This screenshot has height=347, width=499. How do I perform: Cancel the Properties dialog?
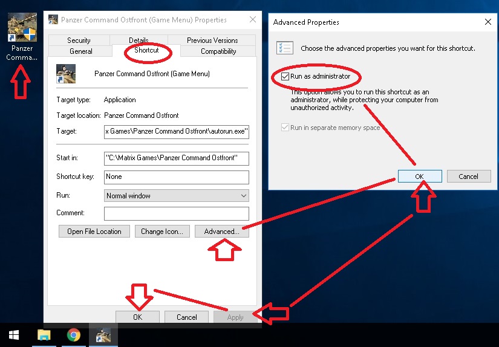[187, 317]
